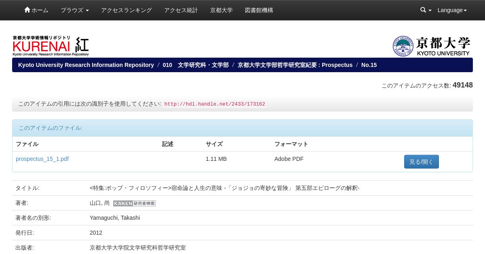Select handle URL hdl.handle.net/2433/173162
The height and width of the screenshot is (254, 485).
point(215,104)
